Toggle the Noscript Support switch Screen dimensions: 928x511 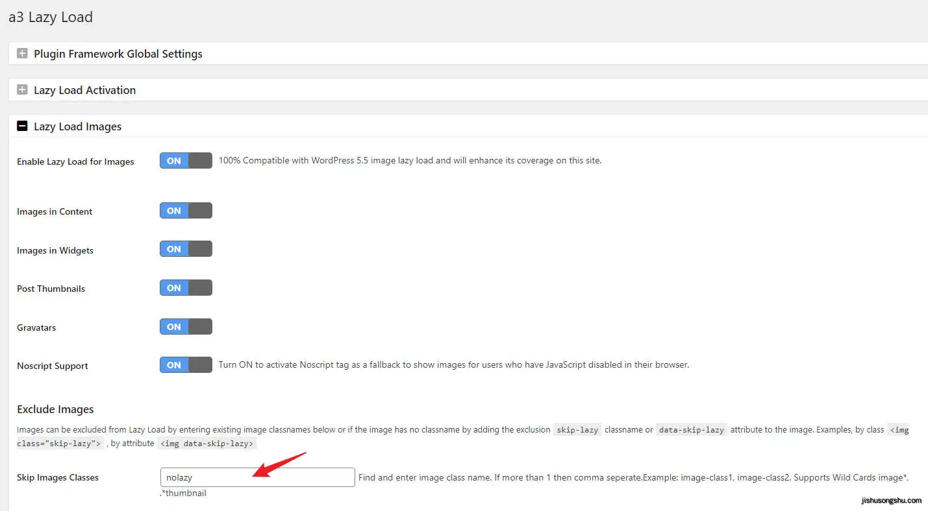(186, 365)
